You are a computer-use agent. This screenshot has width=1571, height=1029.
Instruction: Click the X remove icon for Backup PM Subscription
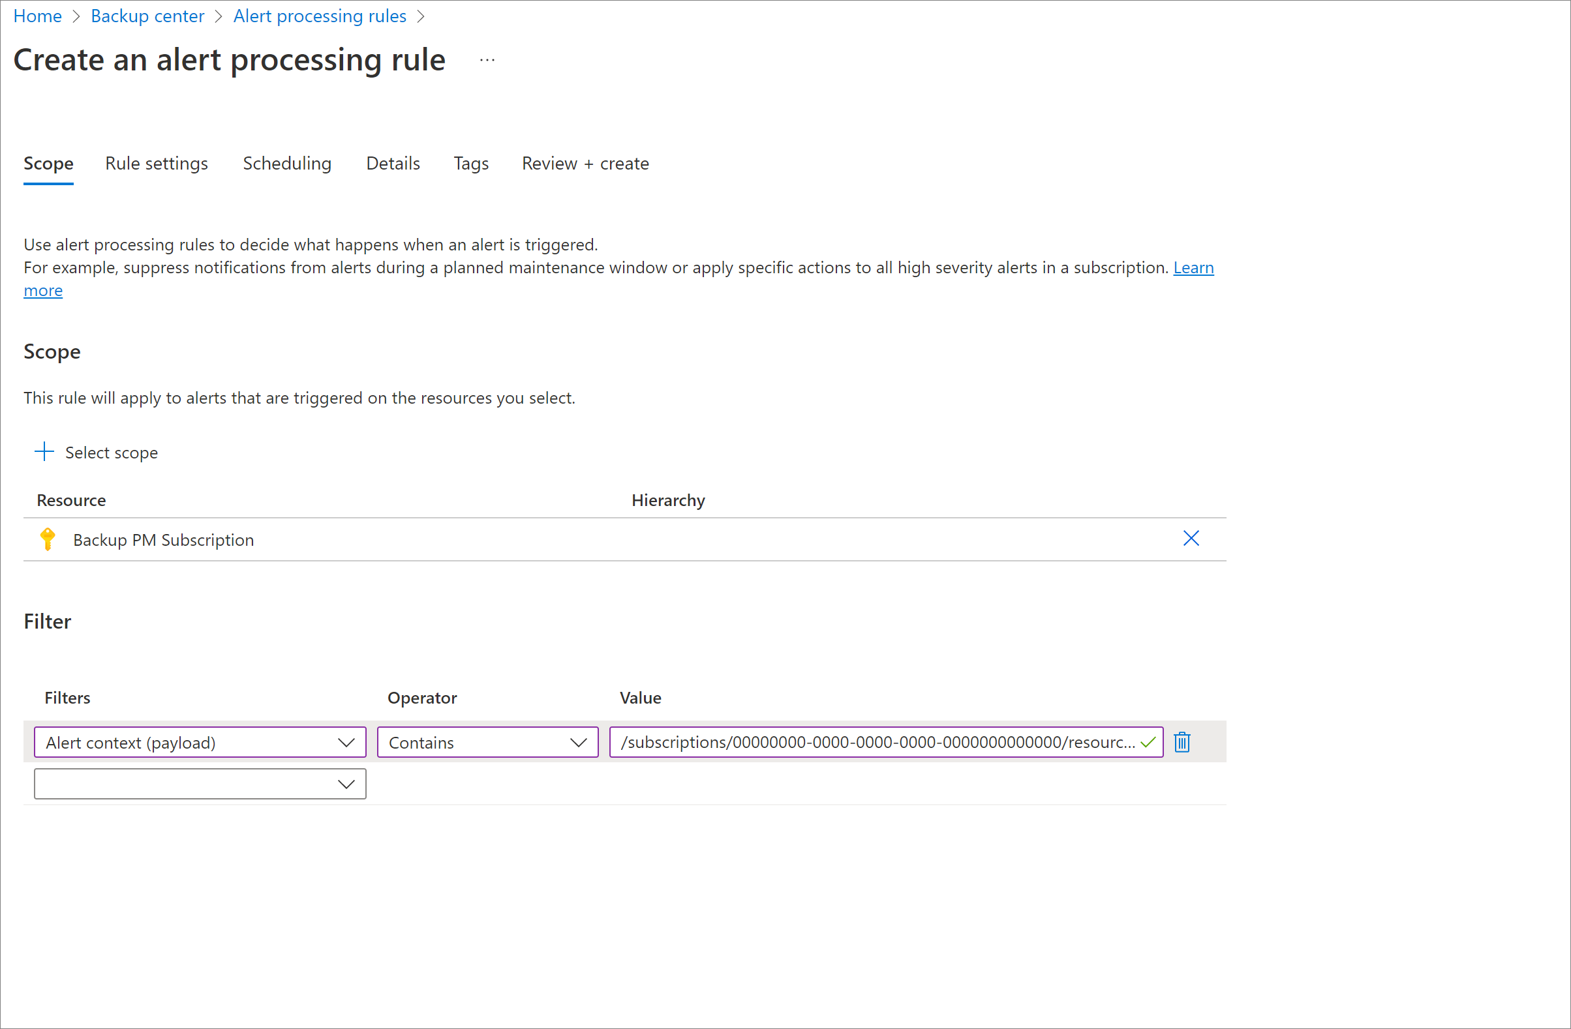point(1192,537)
